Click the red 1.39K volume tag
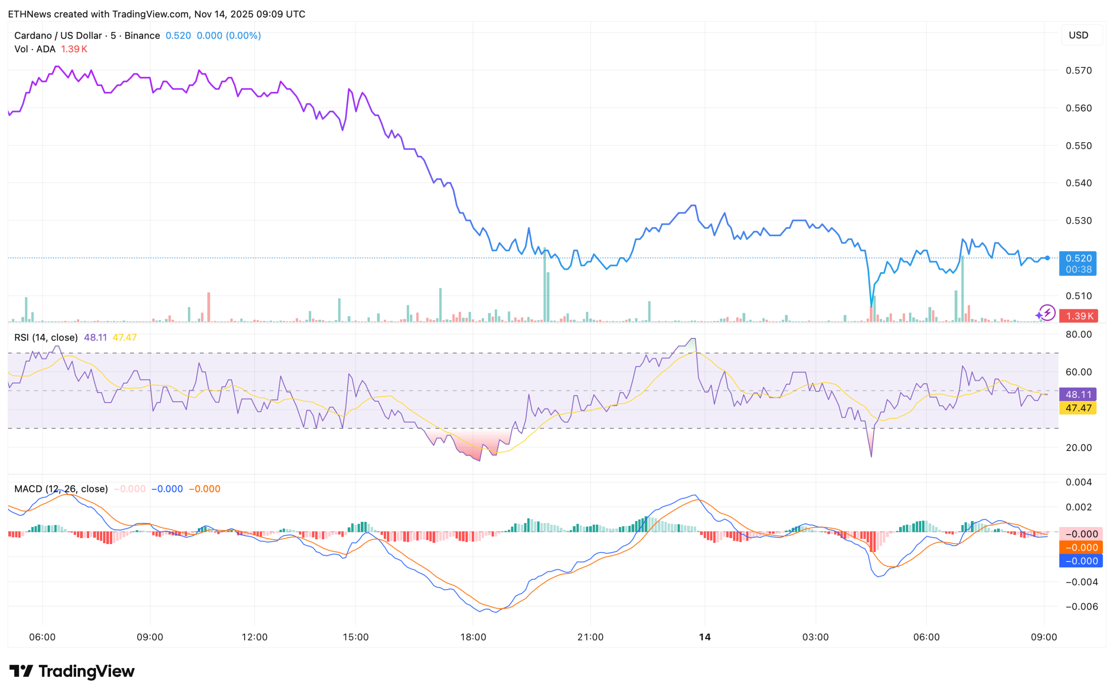The image size is (1114, 695). click(1078, 316)
